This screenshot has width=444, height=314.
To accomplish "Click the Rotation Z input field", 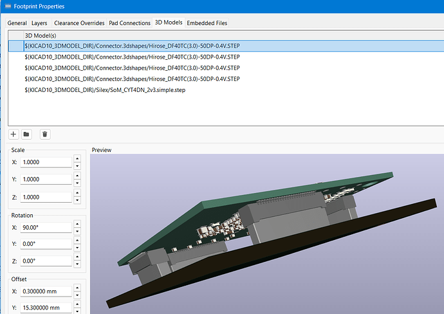I will pyautogui.click(x=46, y=261).
